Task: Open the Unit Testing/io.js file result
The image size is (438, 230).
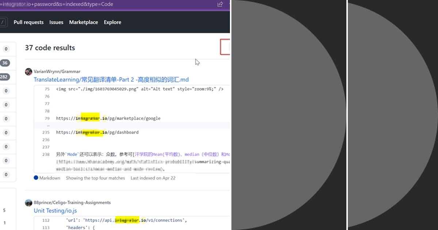Action: point(55,211)
